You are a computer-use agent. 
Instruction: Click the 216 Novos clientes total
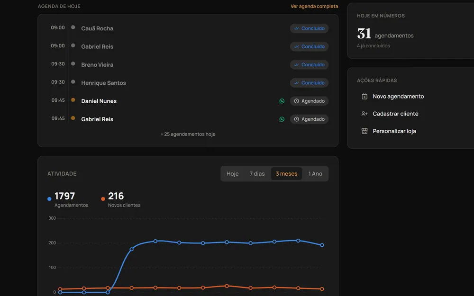116,197
